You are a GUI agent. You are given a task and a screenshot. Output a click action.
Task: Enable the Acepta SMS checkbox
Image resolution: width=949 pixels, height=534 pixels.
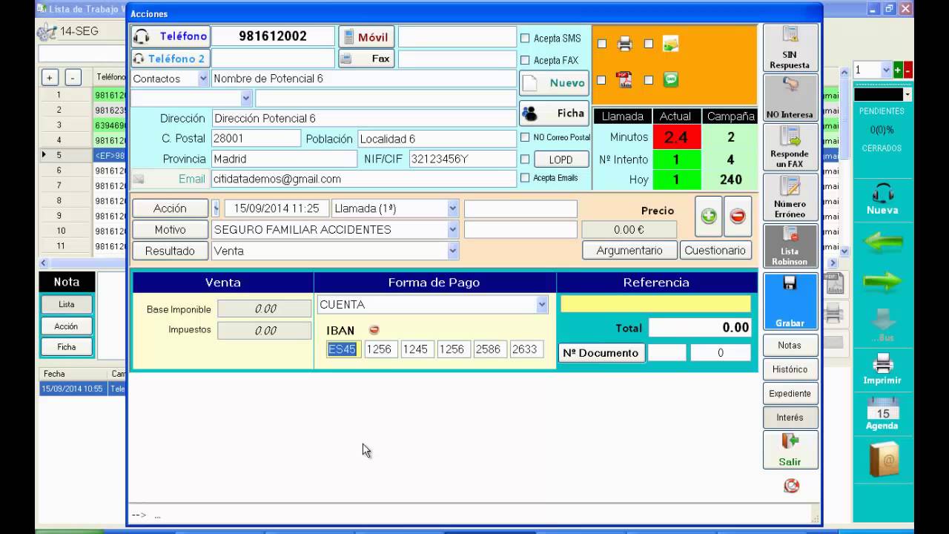click(x=525, y=39)
